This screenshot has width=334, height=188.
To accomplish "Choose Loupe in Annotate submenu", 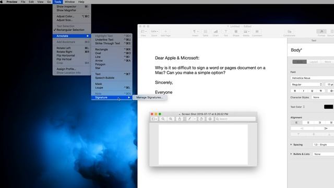I will (112, 88).
